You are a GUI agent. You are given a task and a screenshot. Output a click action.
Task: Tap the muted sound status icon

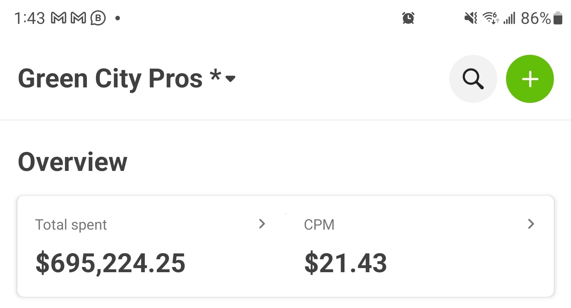coord(471,18)
